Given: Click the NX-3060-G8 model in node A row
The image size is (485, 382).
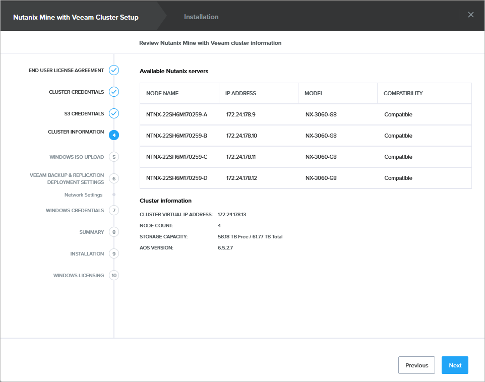Looking at the screenshot, I should 321,114.
